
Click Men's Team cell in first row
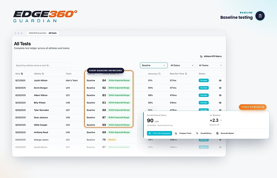coord(72,80)
